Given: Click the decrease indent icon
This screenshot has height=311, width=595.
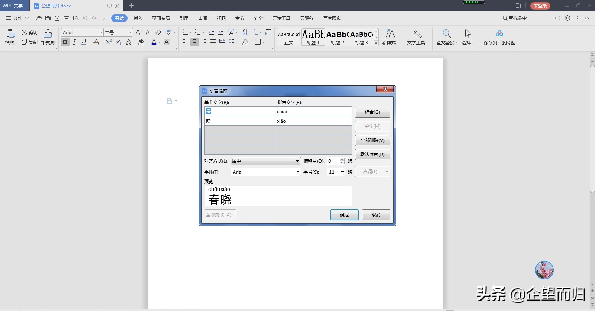Looking at the screenshot, I should pos(212,32).
